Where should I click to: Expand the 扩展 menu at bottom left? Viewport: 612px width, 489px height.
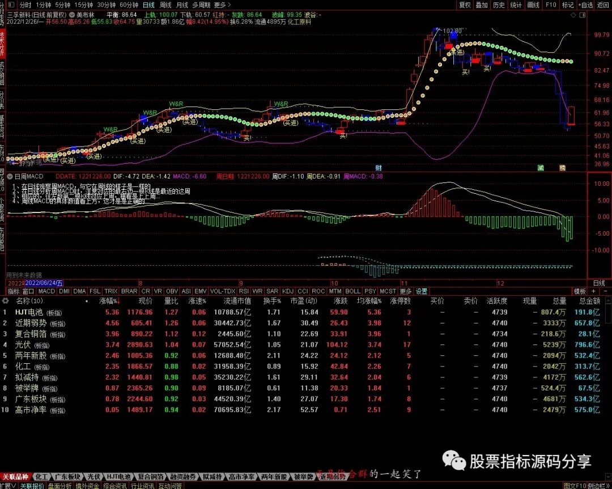pos(8,486)
